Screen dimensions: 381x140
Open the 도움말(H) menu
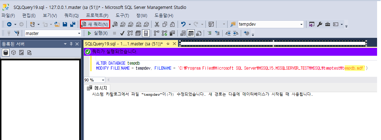pos(164,16)
